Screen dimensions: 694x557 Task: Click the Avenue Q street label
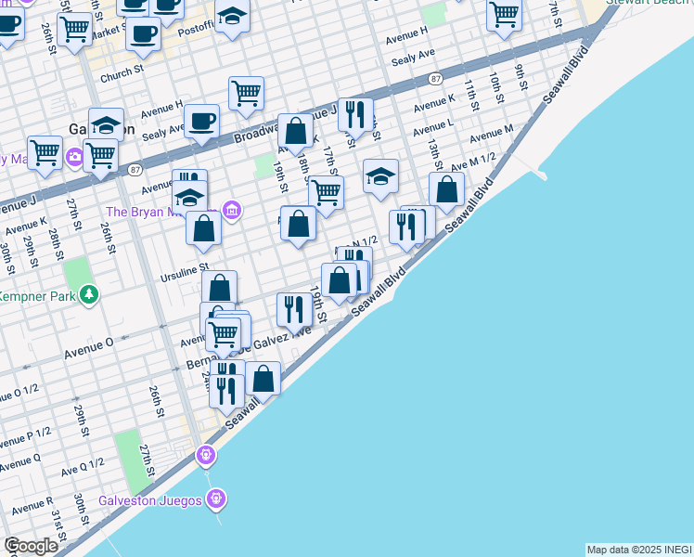click(x=19, y=462)
